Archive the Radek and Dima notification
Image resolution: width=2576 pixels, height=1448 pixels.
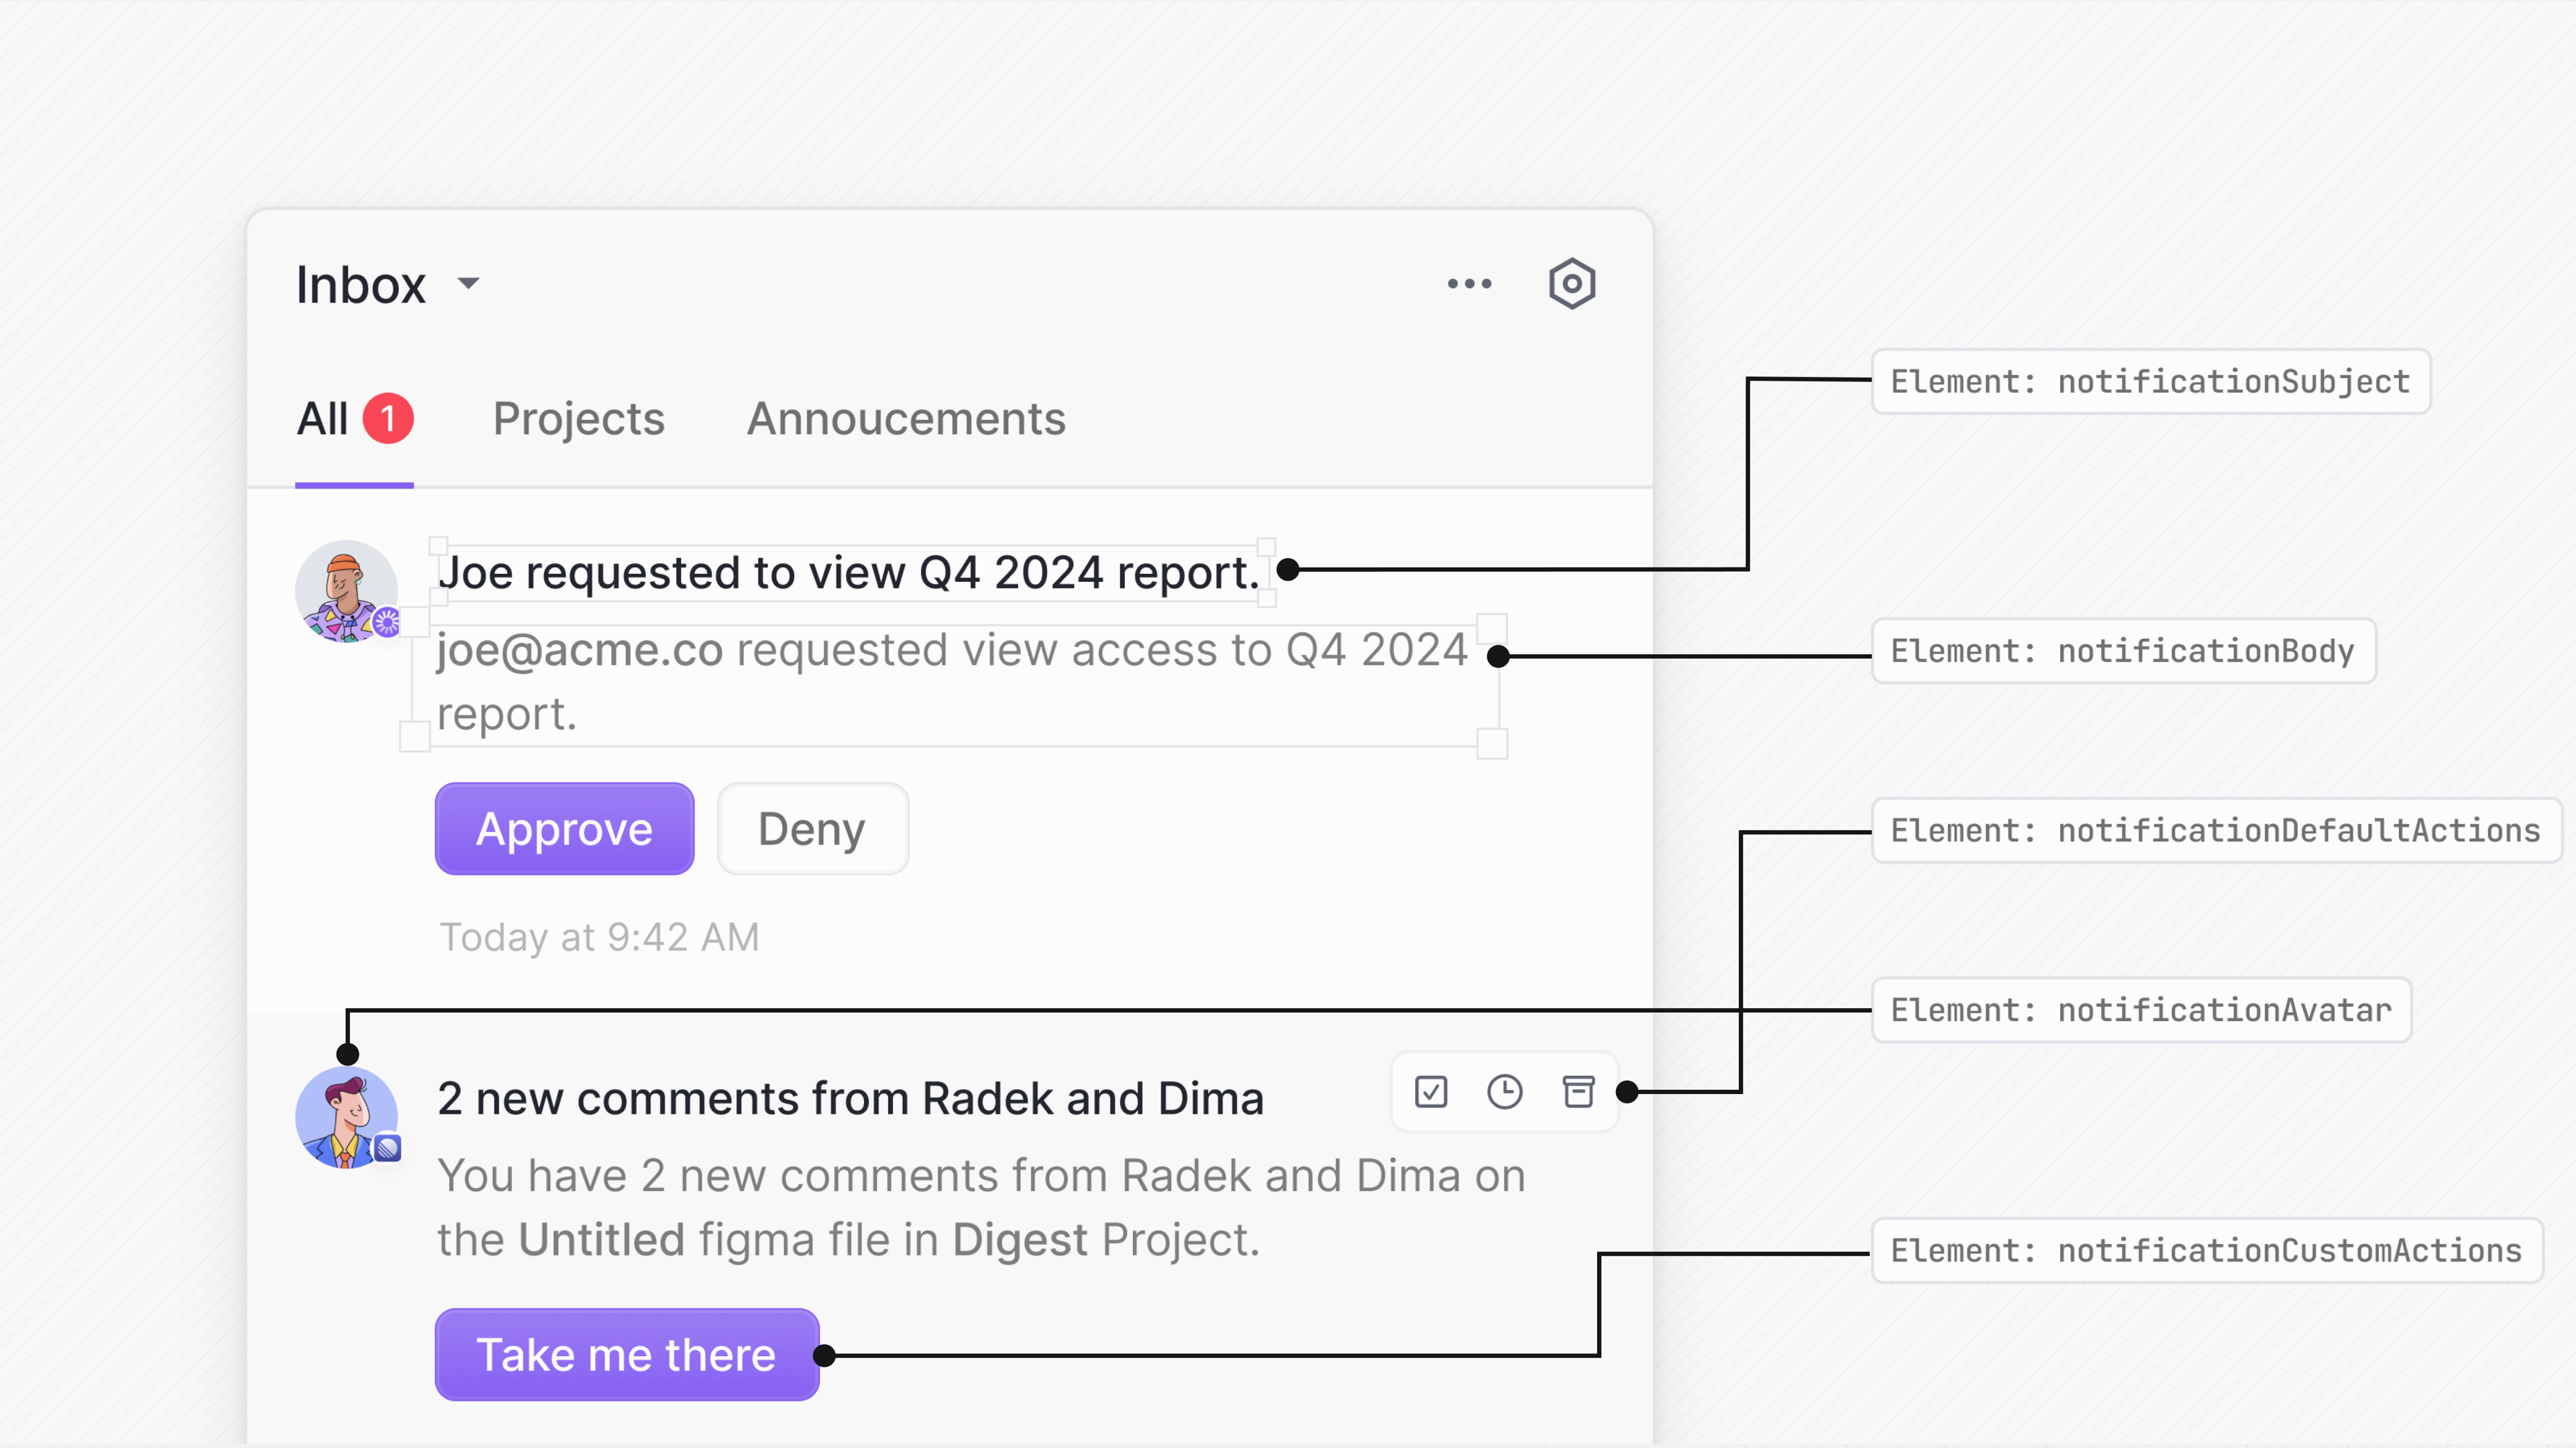point(1578,1091)
